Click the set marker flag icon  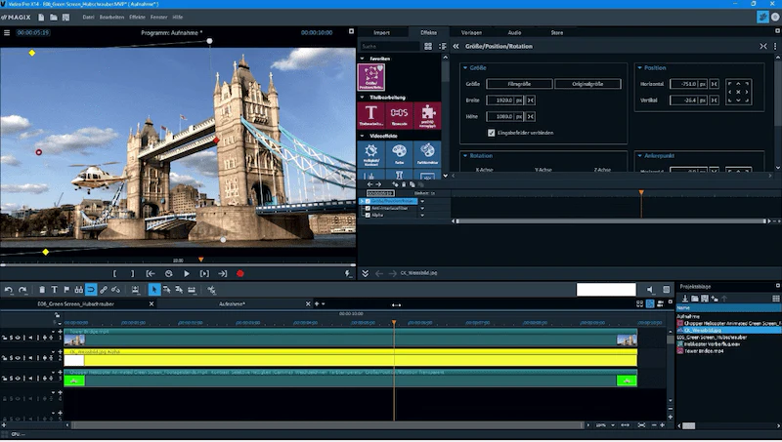point(66,290)
